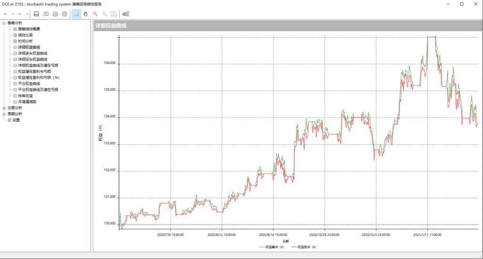Click the 交易分析 label
This screenshot has height=259, width=483.
pyautogui.click(x=15, y=108)
